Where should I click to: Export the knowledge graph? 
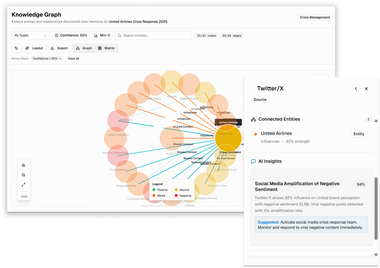[x=59, y=48]
